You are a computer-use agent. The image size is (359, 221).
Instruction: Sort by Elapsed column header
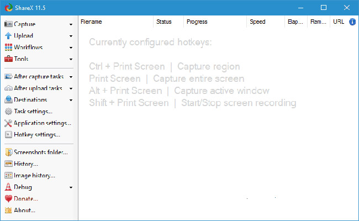tap(296, 22)
